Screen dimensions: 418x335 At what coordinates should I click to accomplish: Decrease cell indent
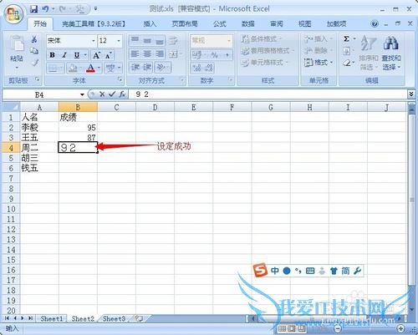(x=135, y=67)
